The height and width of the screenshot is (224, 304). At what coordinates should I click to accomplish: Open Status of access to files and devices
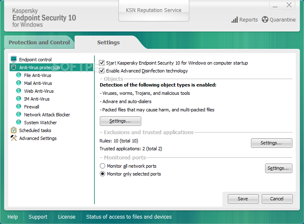click(x=129, y=217)
